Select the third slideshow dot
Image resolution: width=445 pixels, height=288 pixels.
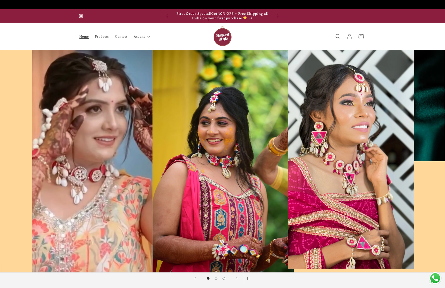tap(224, 278)
